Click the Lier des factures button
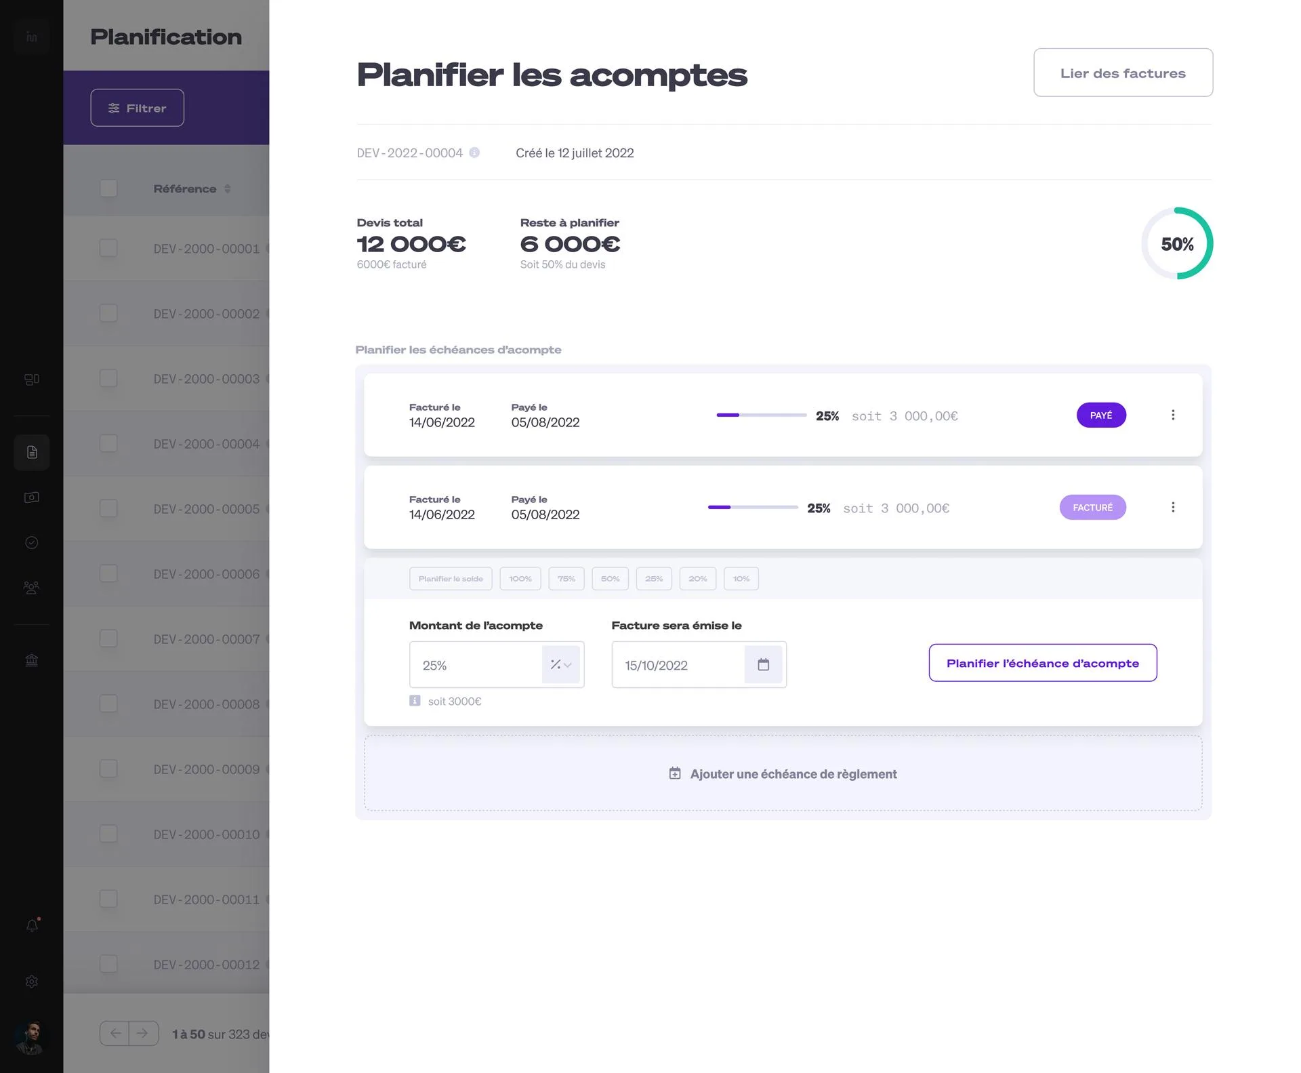1301x1073 pixels. (1123, 73)
